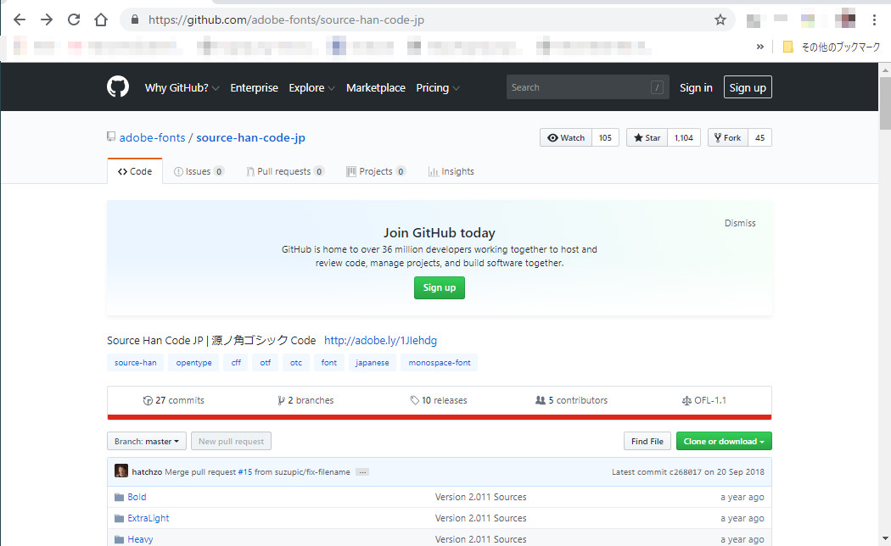Fork the repository
The image size is (891, 546).
(728, 138)
